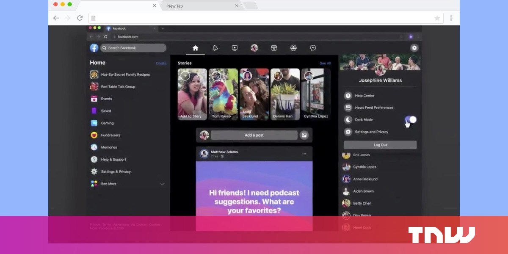Select the Facebook tab in the dark browser
The height and width of the screenshot is (254, 508).
[130, 28]
